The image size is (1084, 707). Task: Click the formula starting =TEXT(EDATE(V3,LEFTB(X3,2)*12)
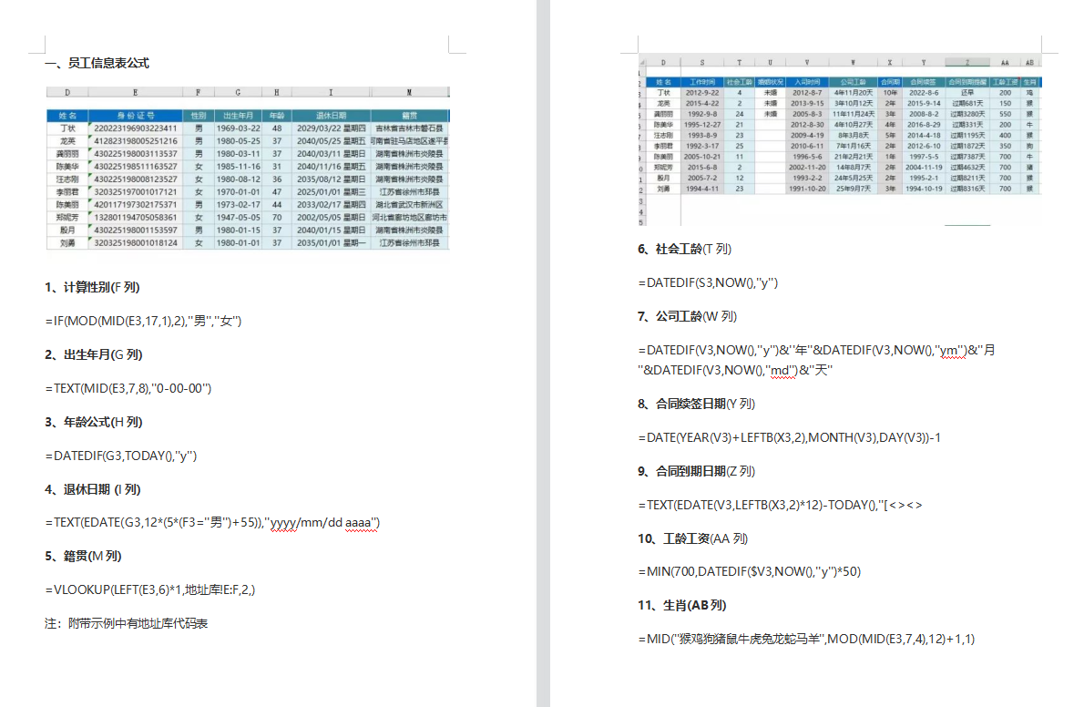pyautogui.click(x=780, y=505)
